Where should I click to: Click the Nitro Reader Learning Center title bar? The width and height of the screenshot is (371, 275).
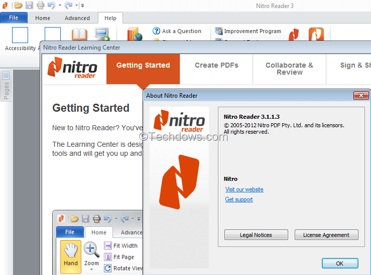[x=206, y=48]
